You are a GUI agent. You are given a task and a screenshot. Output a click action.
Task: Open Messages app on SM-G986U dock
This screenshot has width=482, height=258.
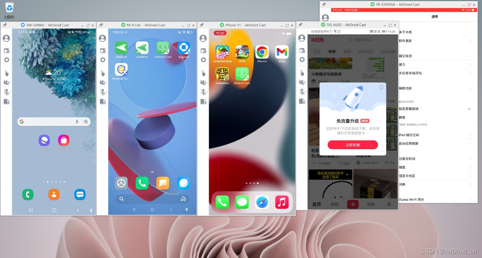pyautogui.click(x=80, y=195)
